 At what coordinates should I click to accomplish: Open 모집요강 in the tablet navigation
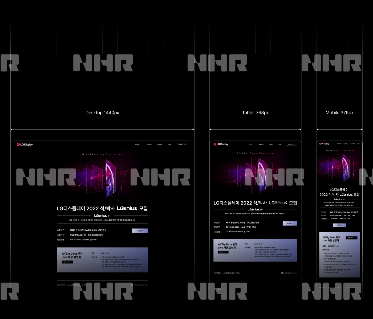pyautogui.click(x=261, y=144)
